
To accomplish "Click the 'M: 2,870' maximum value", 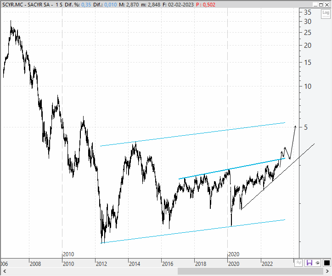I will (129, 5).
